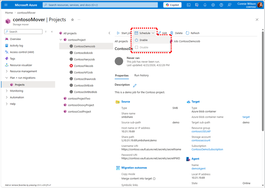The image size is (265, 188).
Task: Open the notifications bell icon
Action: 205,5
